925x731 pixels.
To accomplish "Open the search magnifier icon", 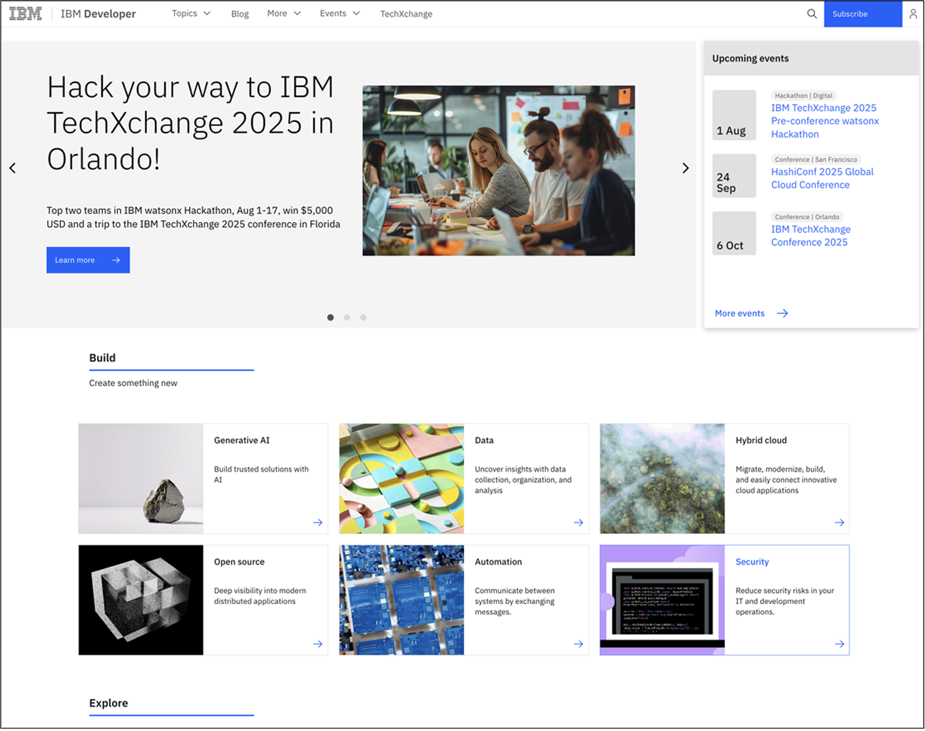I will tap(812, 14).
